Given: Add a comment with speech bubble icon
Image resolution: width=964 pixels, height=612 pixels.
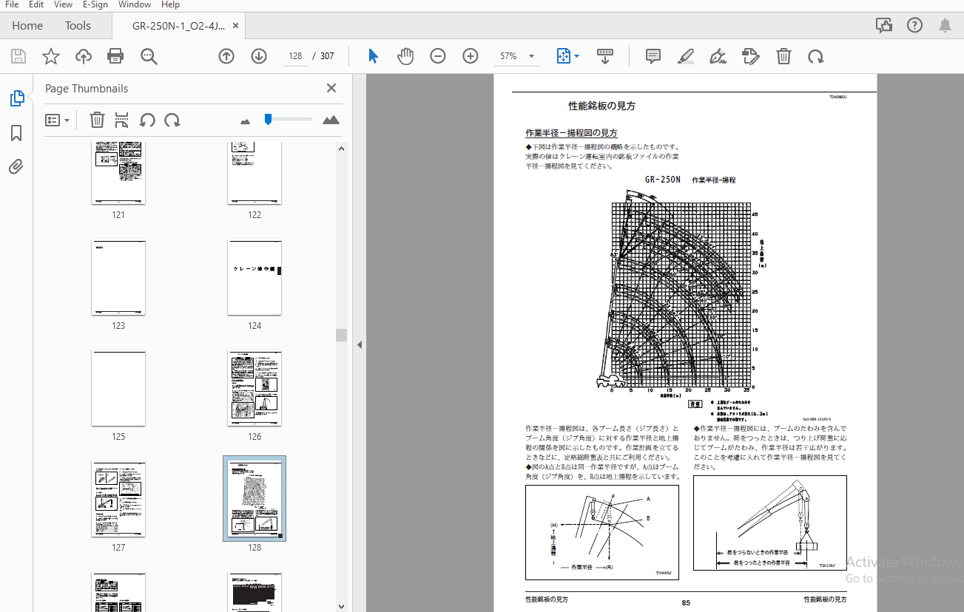Looking at the screenshot, I should click(653, 56).
